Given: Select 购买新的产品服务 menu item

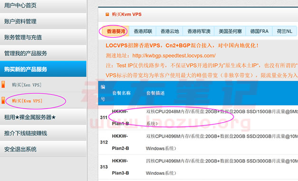Looking at the screenshot, I should [43, 69].
